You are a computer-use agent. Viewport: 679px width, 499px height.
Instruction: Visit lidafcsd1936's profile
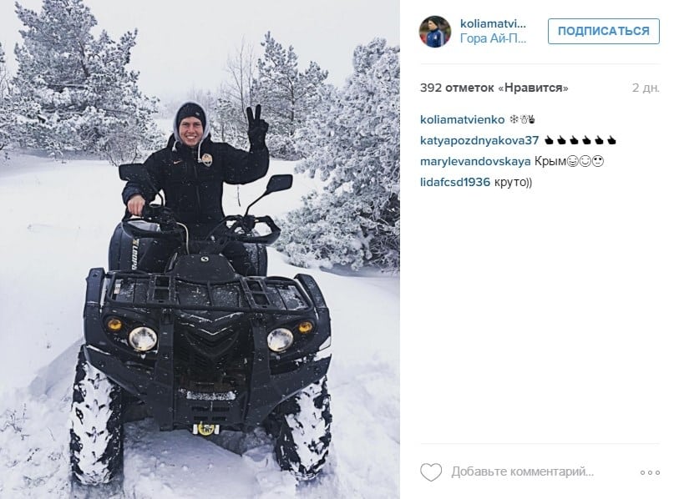point(455,182)
